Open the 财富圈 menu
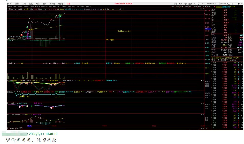The width and height of the screenshot is (244, 144). pos(61,4)
